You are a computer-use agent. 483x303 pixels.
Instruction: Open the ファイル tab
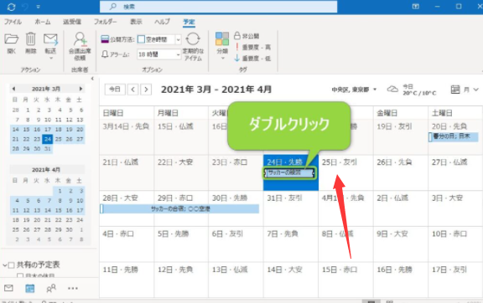click(13, 22)
